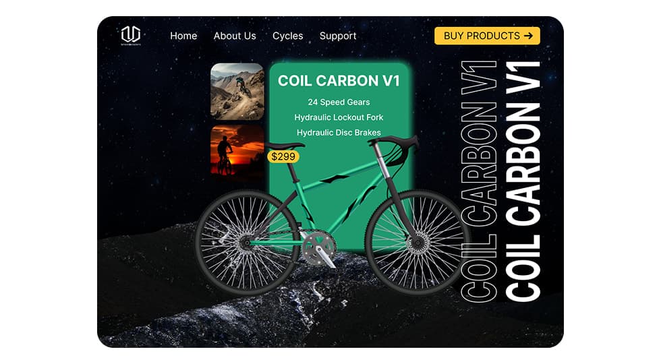Click the BUY PRODUCTS button

click(x=487, y=36)
